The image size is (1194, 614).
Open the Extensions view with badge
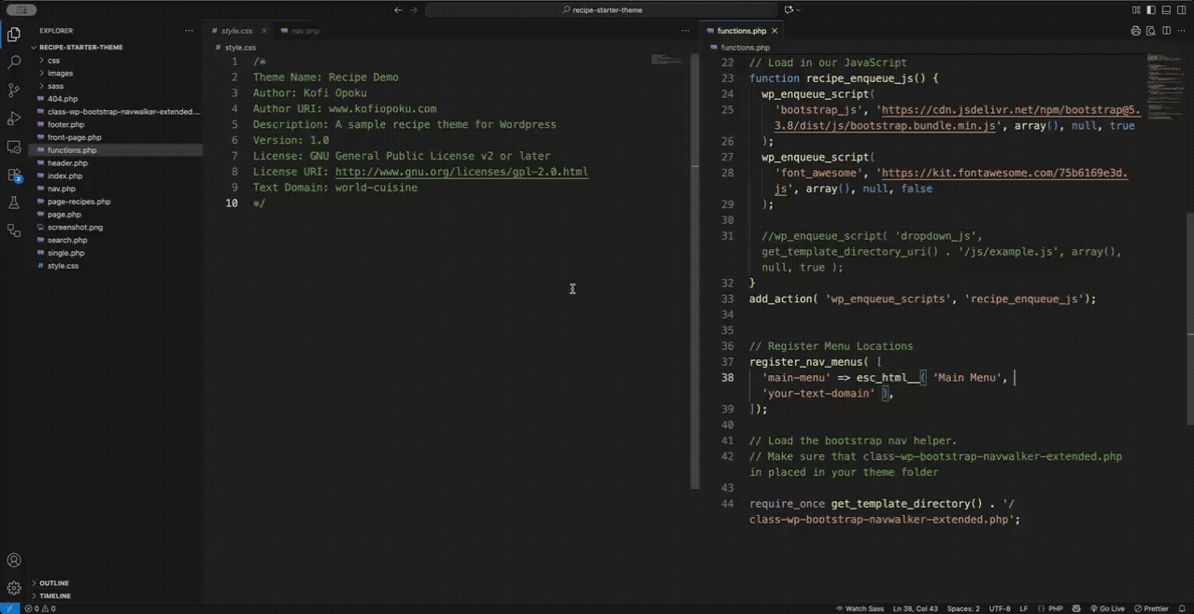(14, 174)
